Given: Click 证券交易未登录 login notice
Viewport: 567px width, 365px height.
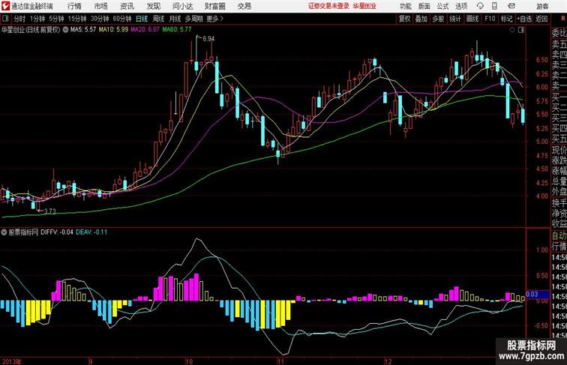Looking at the screenshot, I should pyautogui.click(x=328, y=6).
